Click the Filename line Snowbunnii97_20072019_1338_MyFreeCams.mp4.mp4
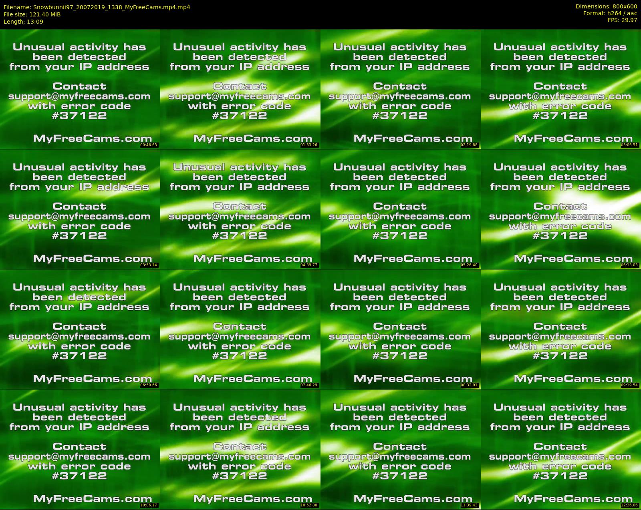Screen dimensions: 641x510 tap(97, 7)
